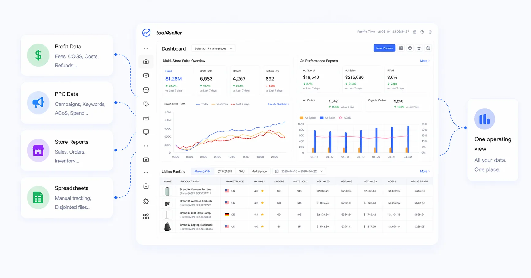Expand the Selected 17 marketplaces dropdown
The height and width of the screenshot is (278, 531).
click(x=213, y=48)
